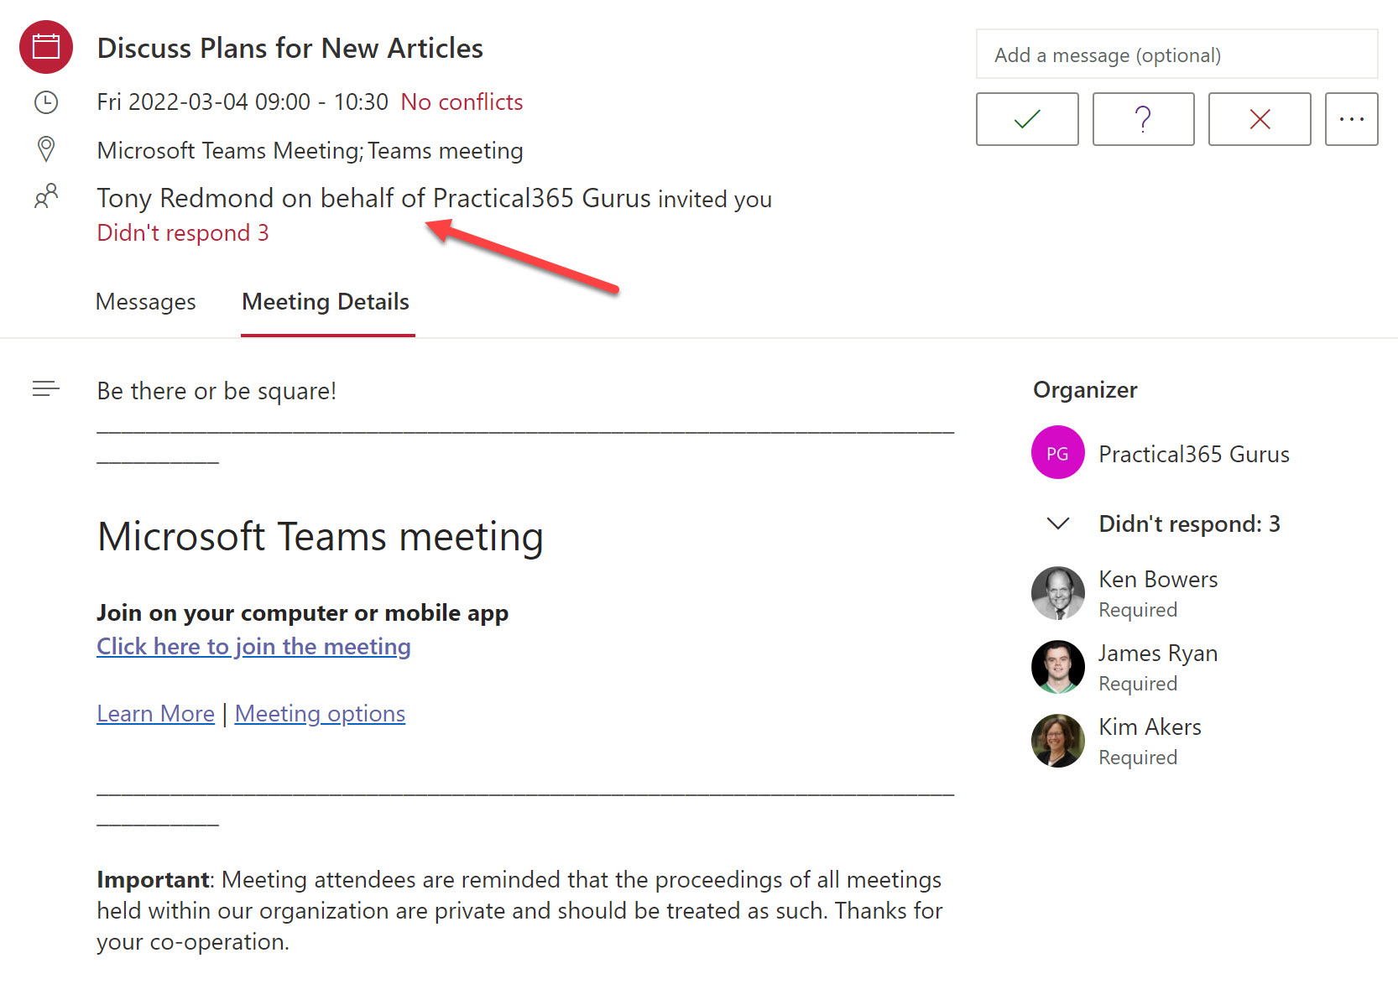Image resolution: width=1398 pixels, height=1005 pixels.
Task: Click the red calendar icon beside title
Action: 46,47
